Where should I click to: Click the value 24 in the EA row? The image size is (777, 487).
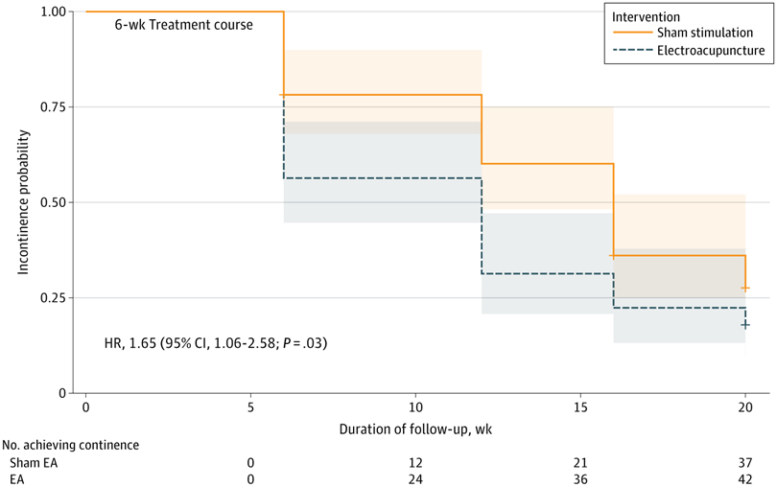click(415, 477)
